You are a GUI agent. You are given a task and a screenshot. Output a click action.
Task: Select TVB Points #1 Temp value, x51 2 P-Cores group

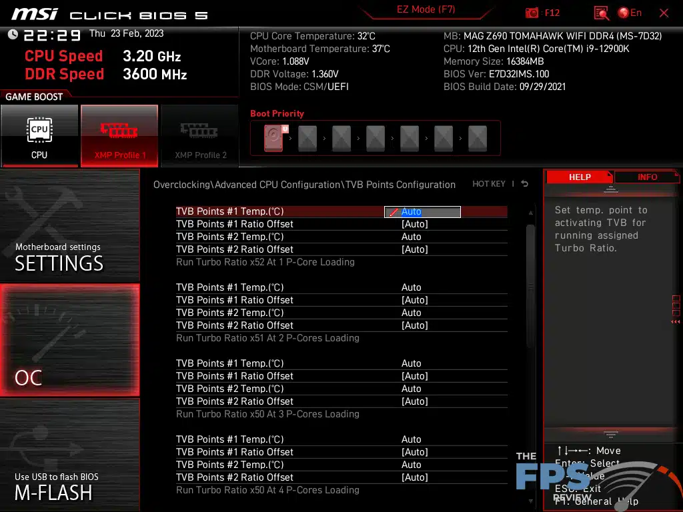tap(411, 287)
